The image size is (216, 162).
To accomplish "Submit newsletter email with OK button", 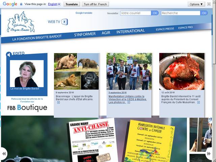I will [155, 13].
